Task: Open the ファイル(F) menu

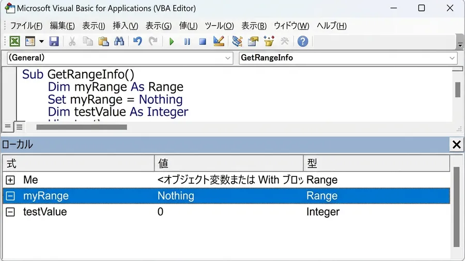Action: pyautogui.click(x=26, y=26)
